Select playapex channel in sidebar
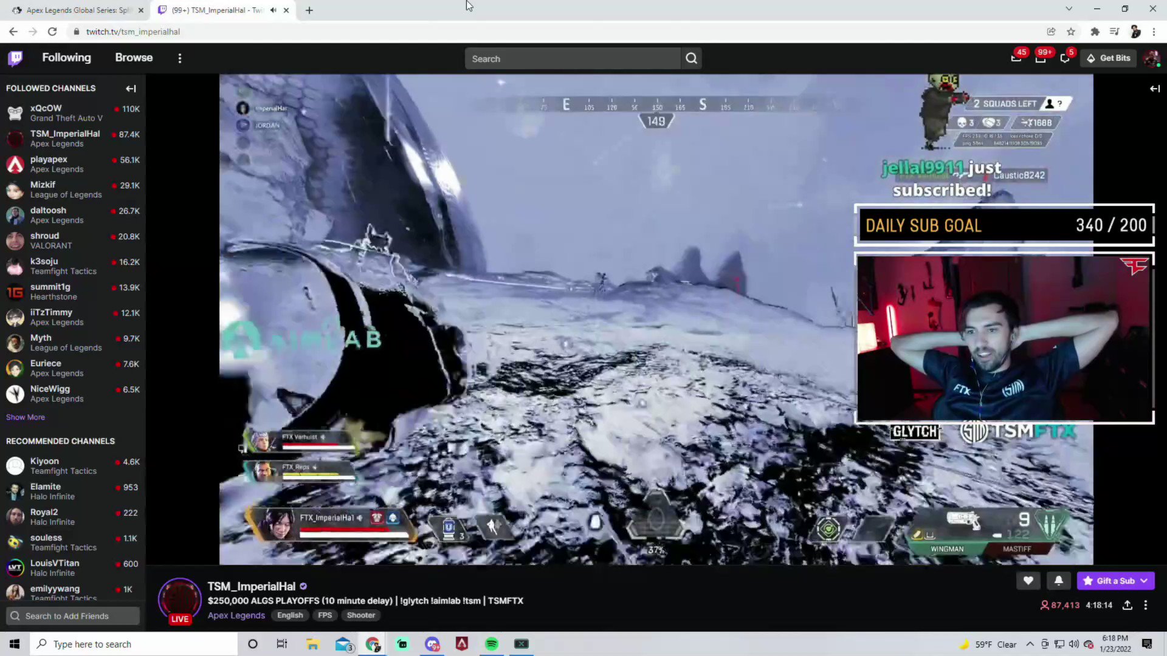 (x=73, y=164)
